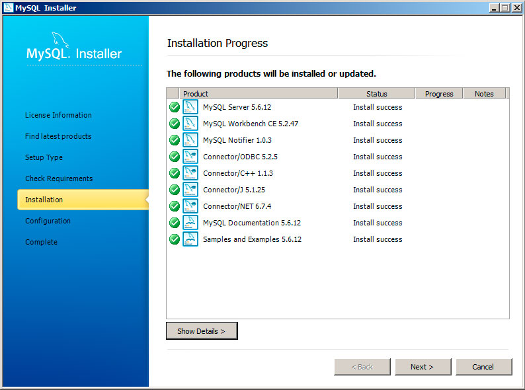525x390 pixels.
Task: Select Check Requirements step in sidebar
Action: 59,178
